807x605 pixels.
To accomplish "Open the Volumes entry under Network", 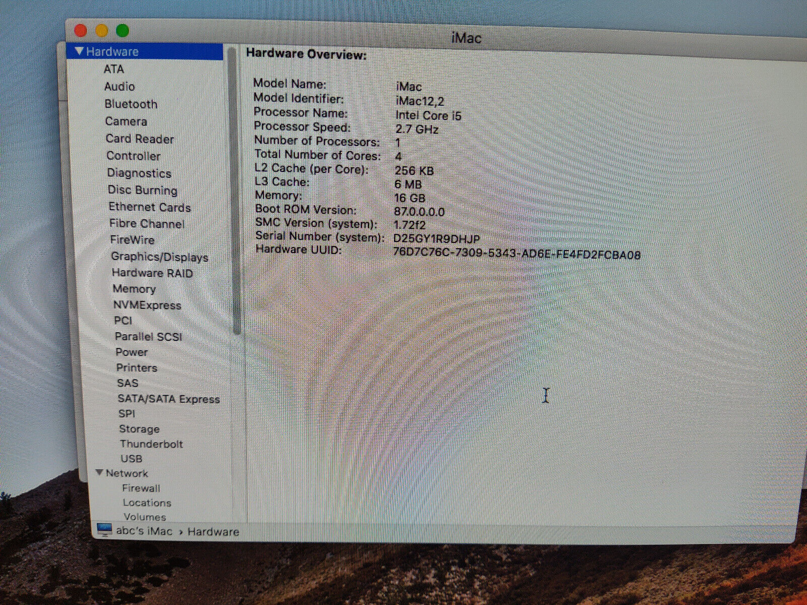I will pyautogui.click(x=145, y=517).
